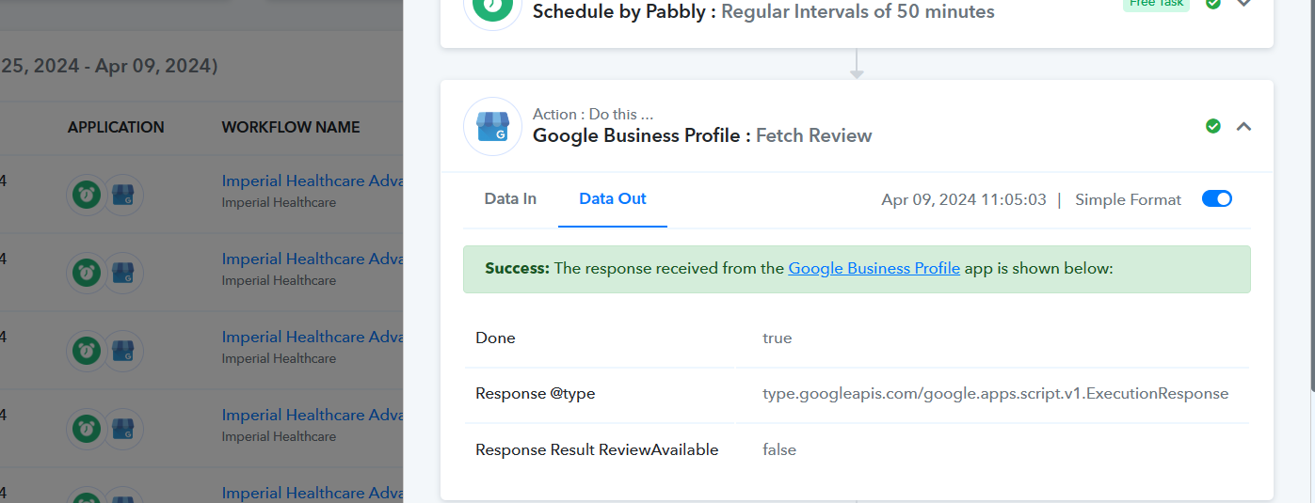This screenshot has width=1315, height=503.
Task: Click the Free Task badge
Action: [1156, 5]
